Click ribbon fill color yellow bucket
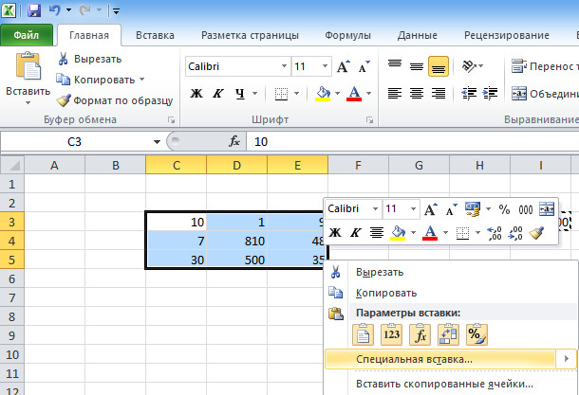Viewport: 579px width, 395px height. [x=323, y=94]
